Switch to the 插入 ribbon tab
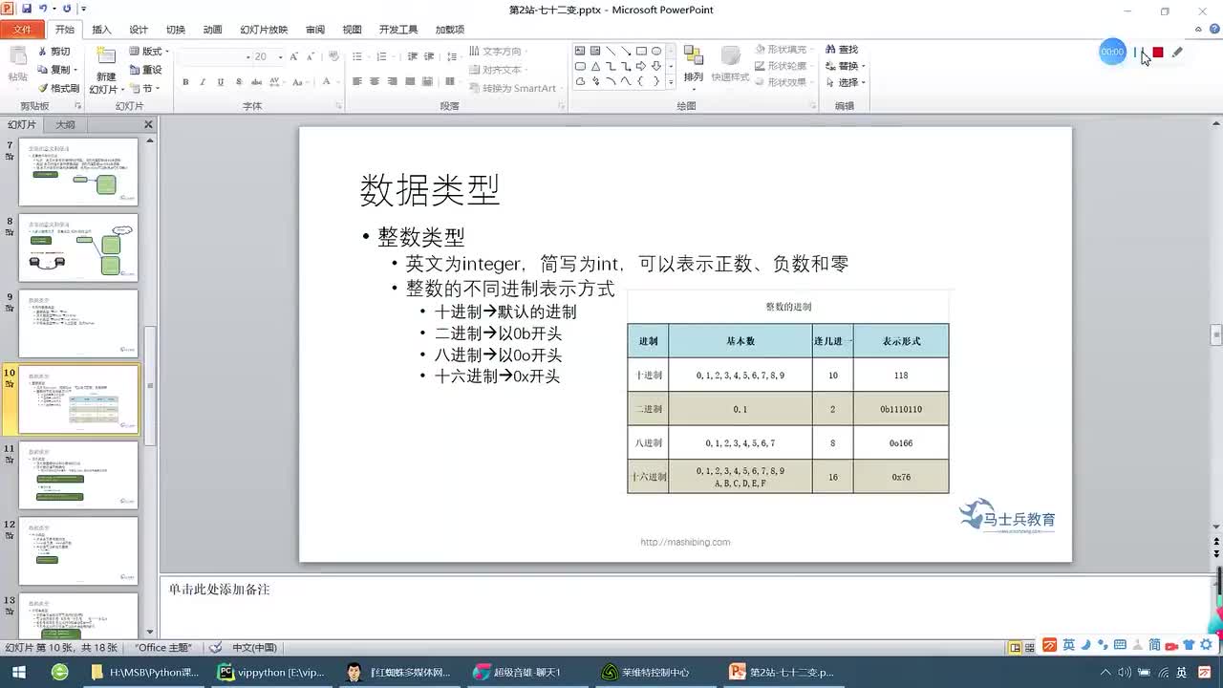The width and height of the screenshot is (1223, 688). [x=101, y=30]
